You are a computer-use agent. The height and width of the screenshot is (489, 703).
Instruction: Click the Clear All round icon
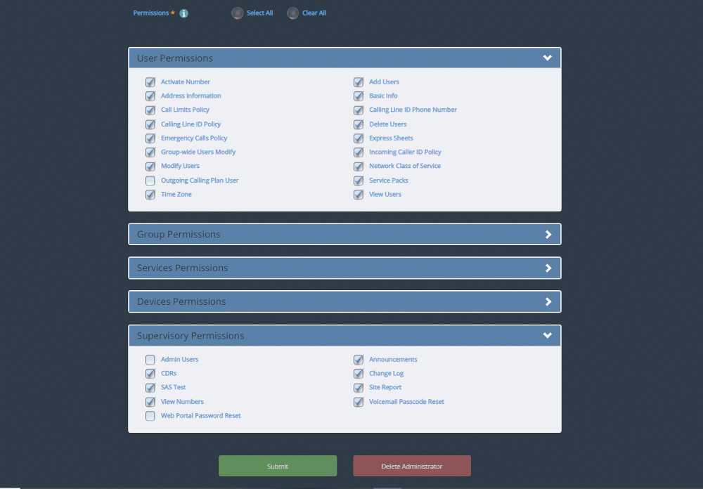293,13
